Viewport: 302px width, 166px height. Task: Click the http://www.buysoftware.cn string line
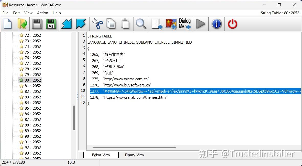[120, 85]
